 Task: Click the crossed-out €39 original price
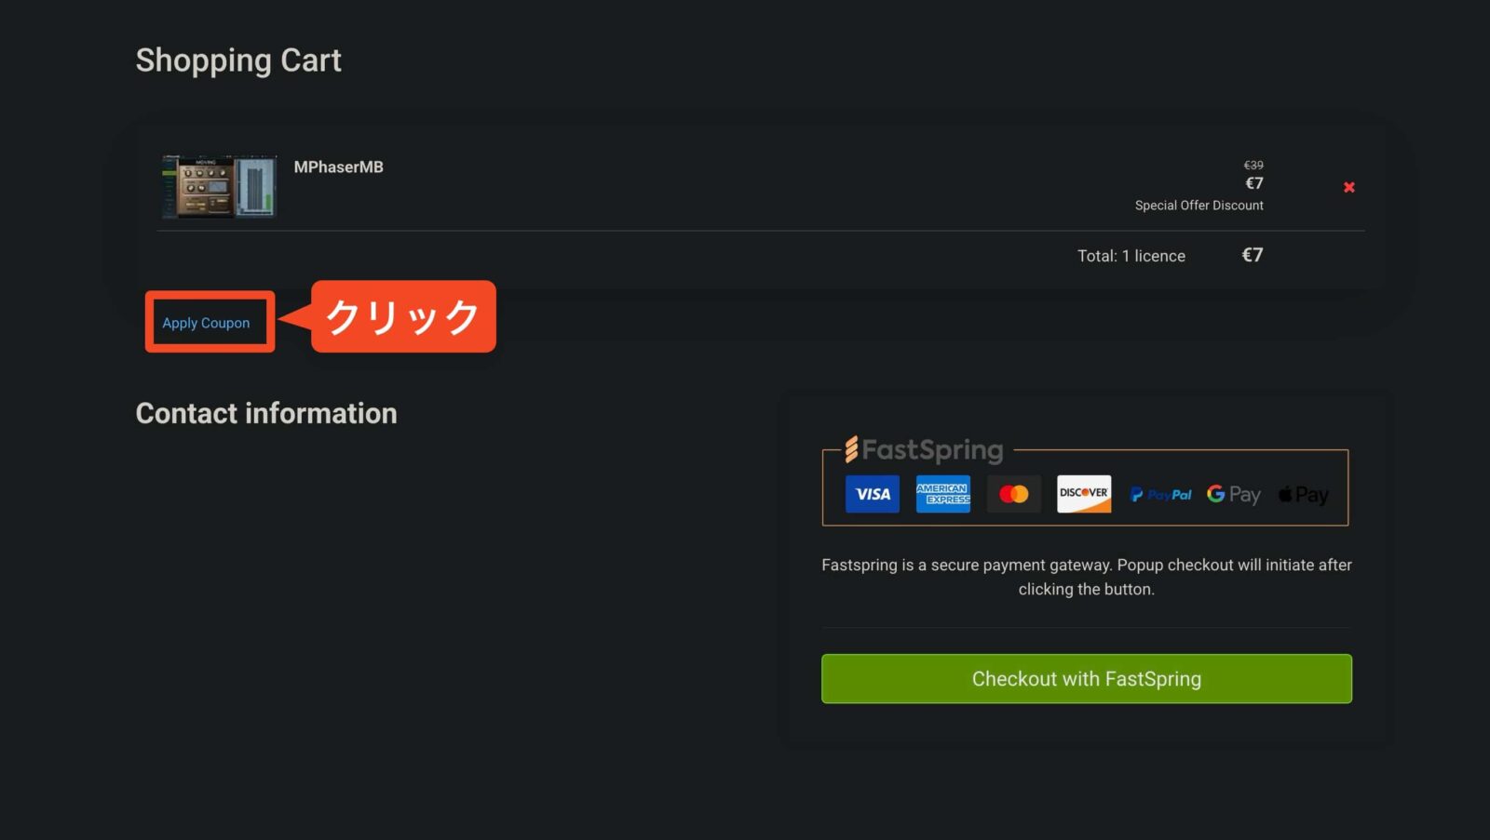point(1253,165)
